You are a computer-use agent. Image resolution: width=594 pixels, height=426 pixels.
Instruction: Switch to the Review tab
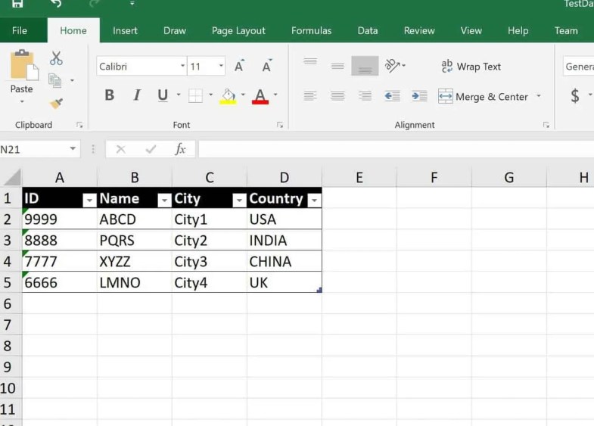pos(419,30)
